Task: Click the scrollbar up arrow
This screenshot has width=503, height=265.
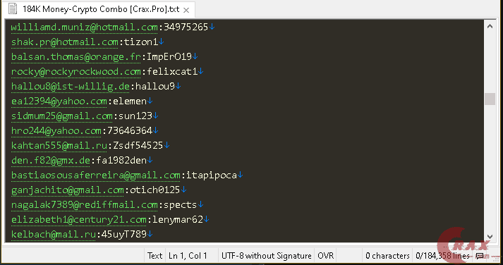Action: coord(490,26)
